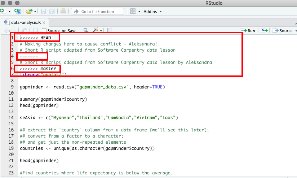Open the new file dropdown arrow
297x178 pixels.
[x=9, y=12]
